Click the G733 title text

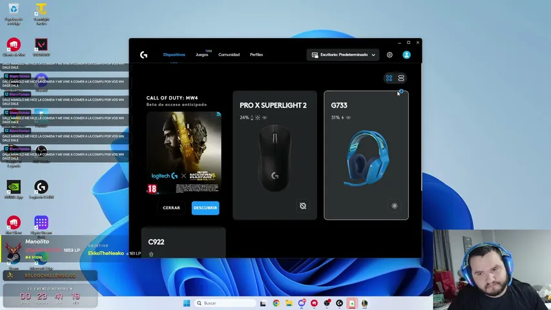pyautogui.click(x=339, y=105)
